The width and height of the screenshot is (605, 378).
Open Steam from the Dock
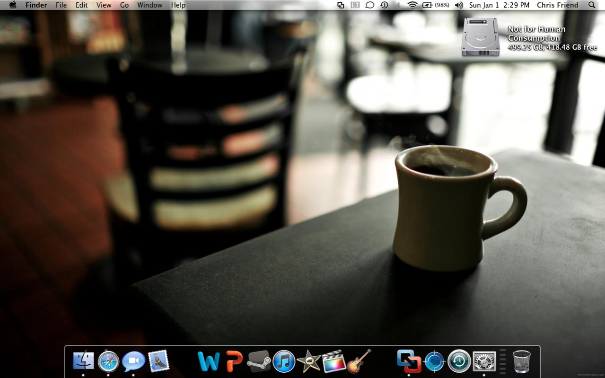point(259,362)
